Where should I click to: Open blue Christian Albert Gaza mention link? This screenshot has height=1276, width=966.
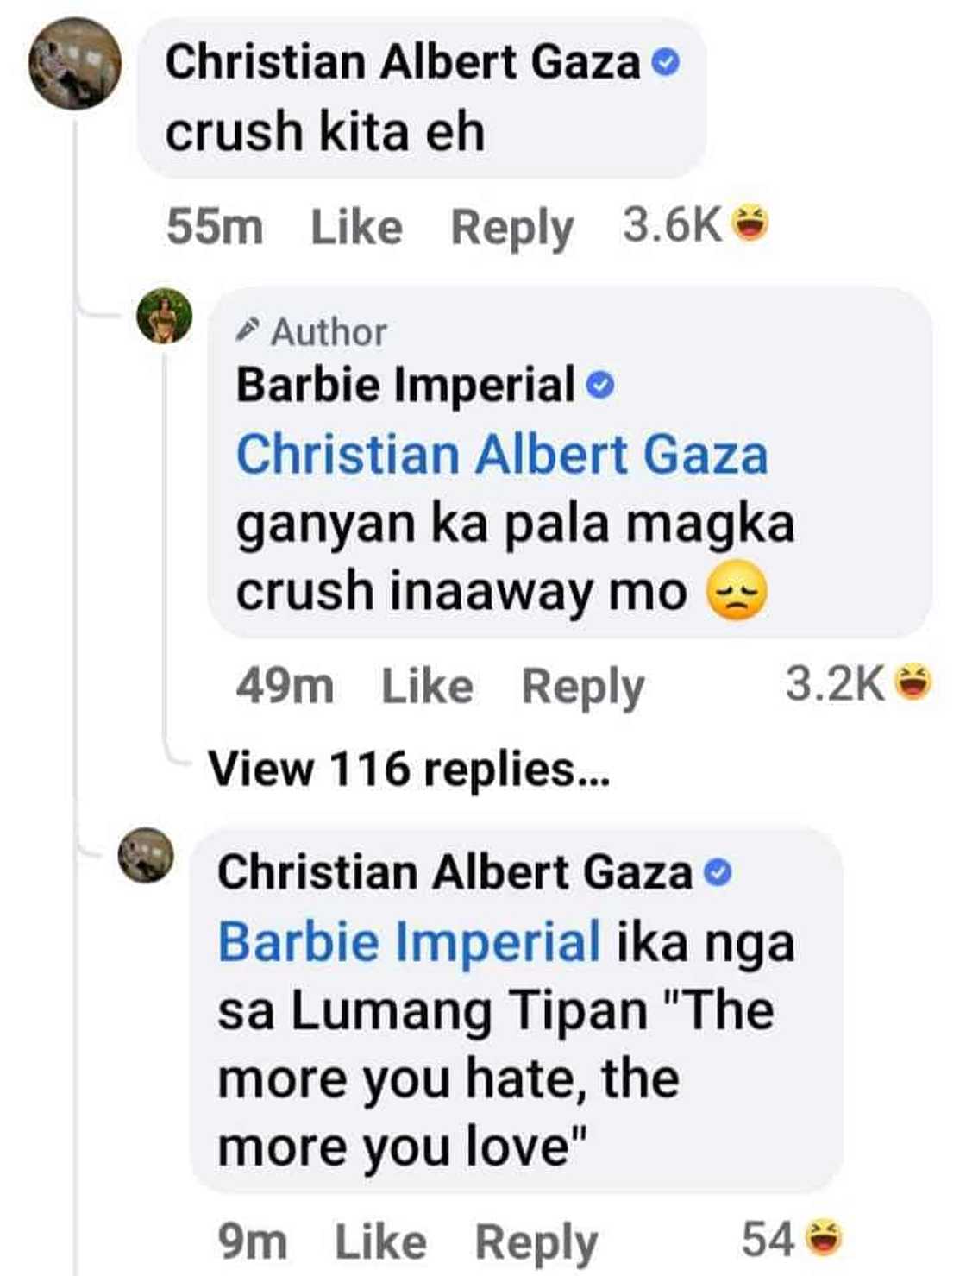(x=502, y=454)
